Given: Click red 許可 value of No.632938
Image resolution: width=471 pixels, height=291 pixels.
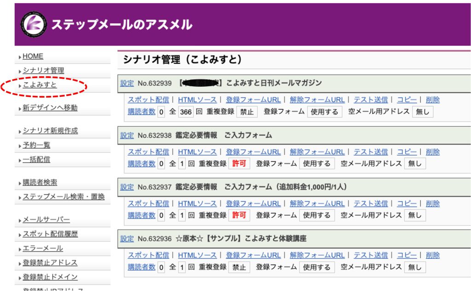Looking at the screenshot, I should point(239,164).
